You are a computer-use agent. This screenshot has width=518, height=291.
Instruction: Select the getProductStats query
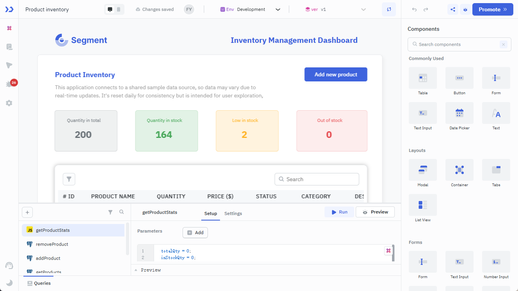pos(73,230)
